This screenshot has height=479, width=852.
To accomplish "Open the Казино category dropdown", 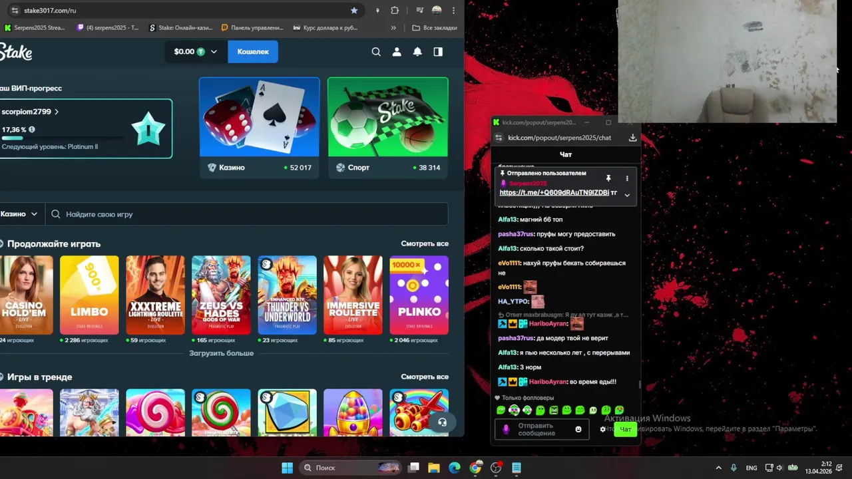I will coord(20,214).
